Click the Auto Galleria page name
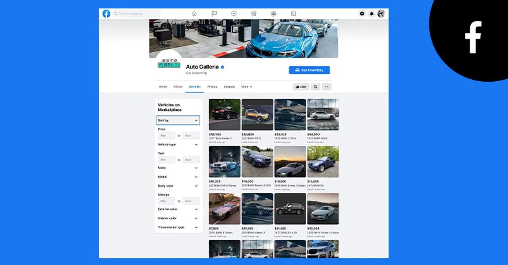The image size is (508, 265). click(x=202, y=67)
